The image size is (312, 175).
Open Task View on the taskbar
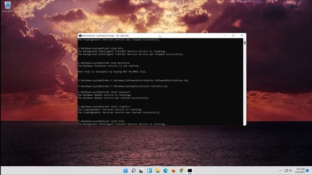(x=141, y=171)
